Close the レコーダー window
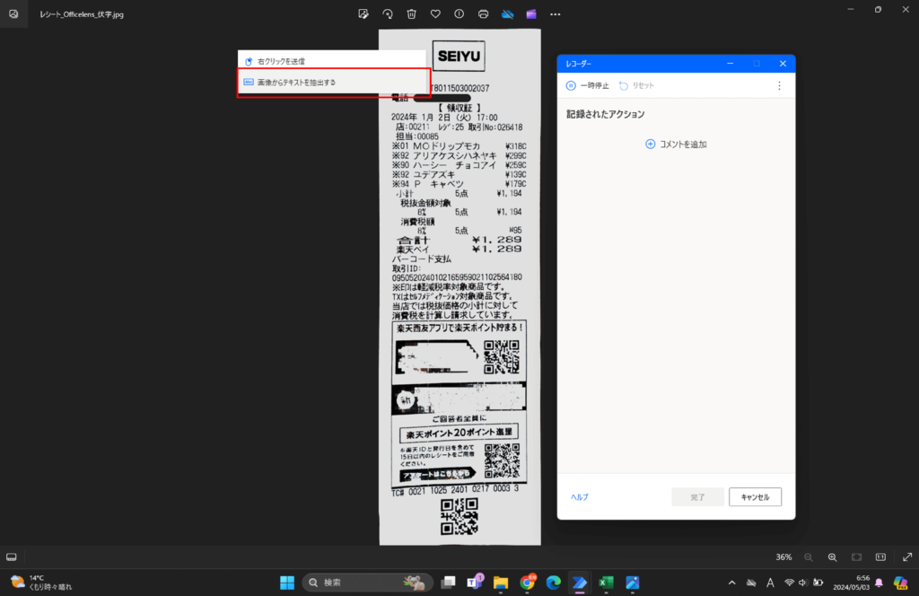Image resolution: width=919 pixels, height=596 pixels. click(783, 64)
